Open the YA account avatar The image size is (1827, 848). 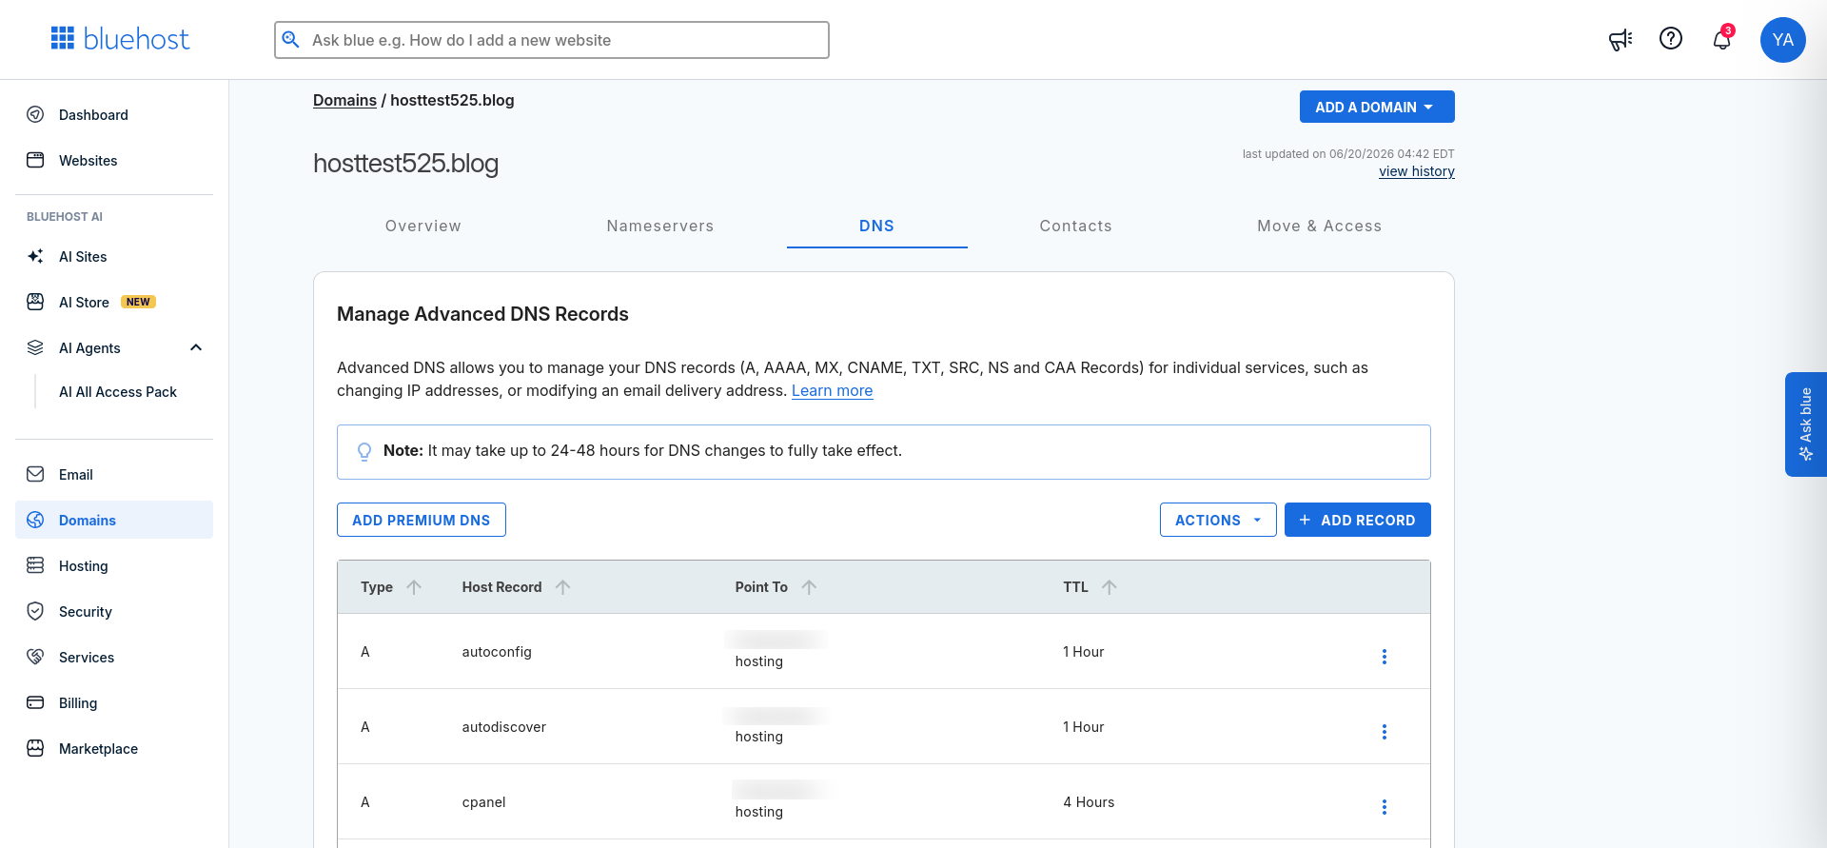pyautogui.click(x=1783, y=40)
